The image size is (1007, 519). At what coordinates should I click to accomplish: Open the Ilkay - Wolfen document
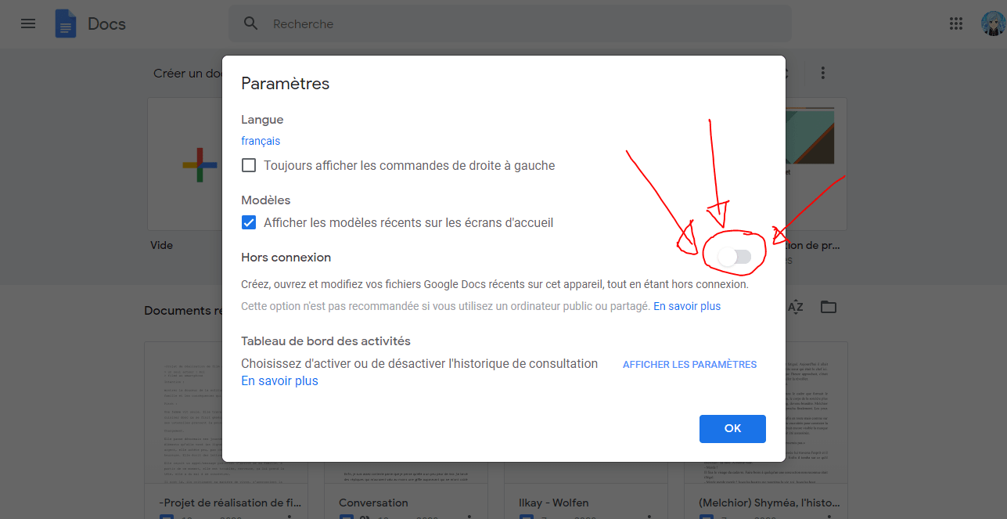[585, 431]
